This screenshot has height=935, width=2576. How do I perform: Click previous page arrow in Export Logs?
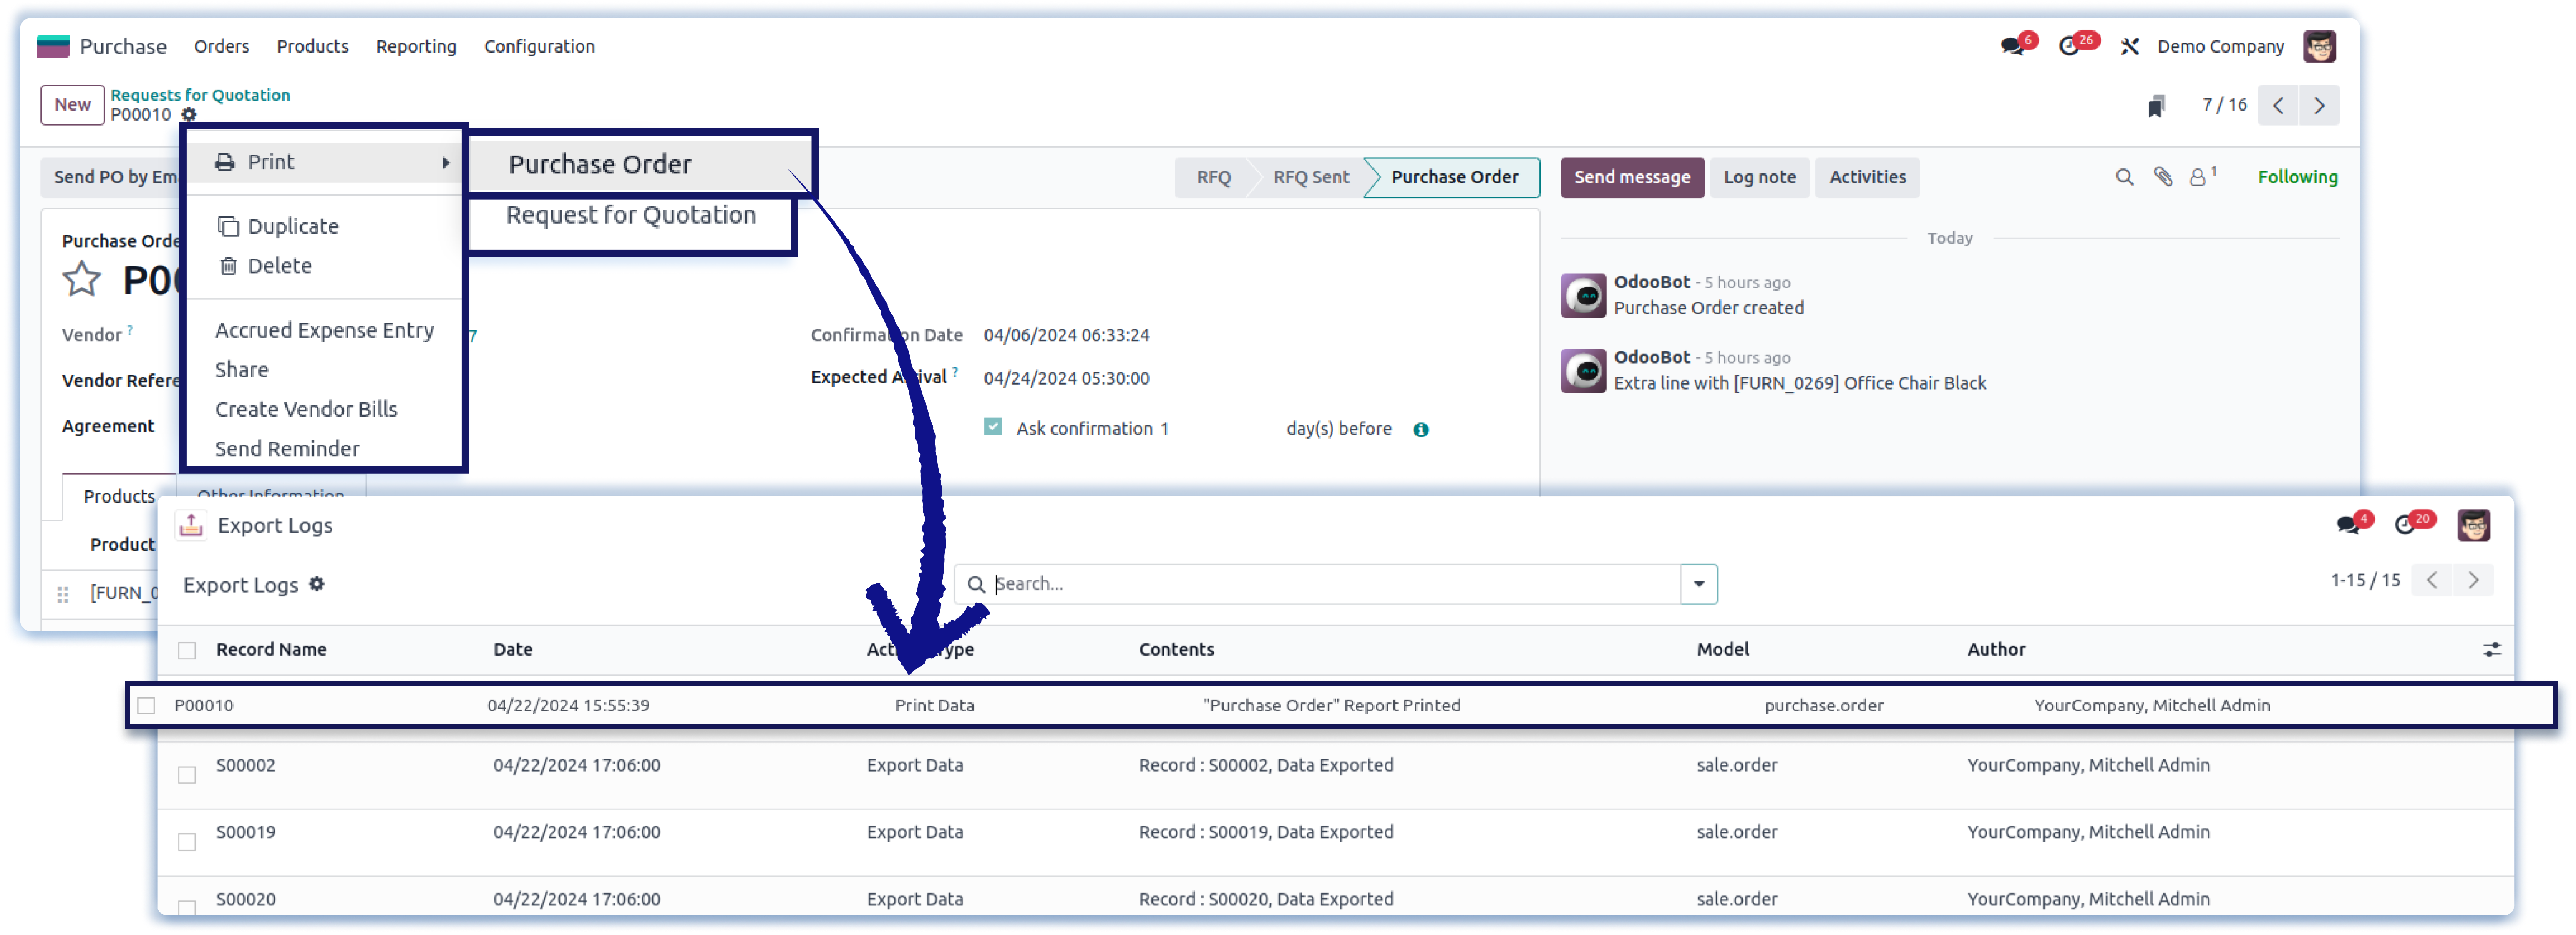click(x=2432, y=580)
